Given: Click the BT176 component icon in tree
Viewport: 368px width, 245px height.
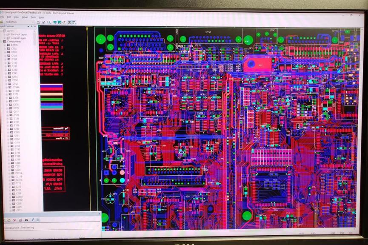Looking at the screenshot, I should 9,45.
